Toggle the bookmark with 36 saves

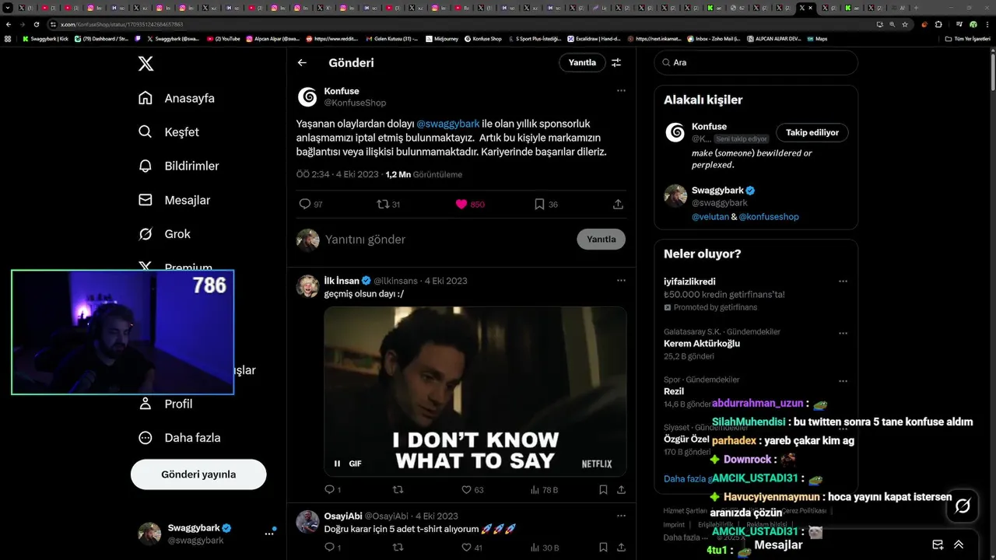pyautogui.click(x=539, y=204)
